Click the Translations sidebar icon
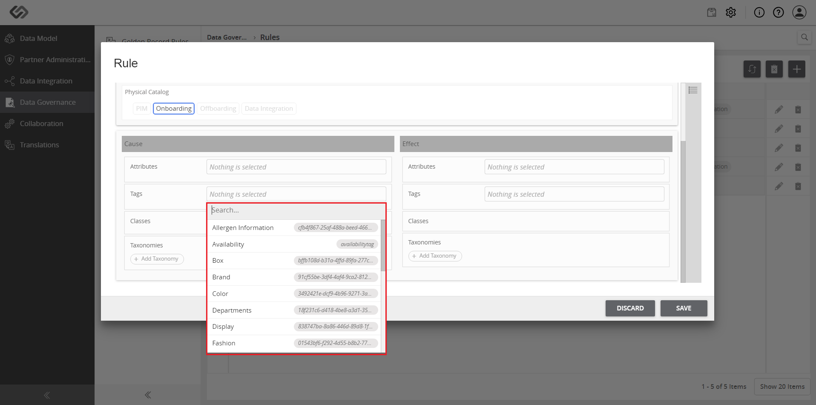Screen dimensions: 816x405 point(10,145)
